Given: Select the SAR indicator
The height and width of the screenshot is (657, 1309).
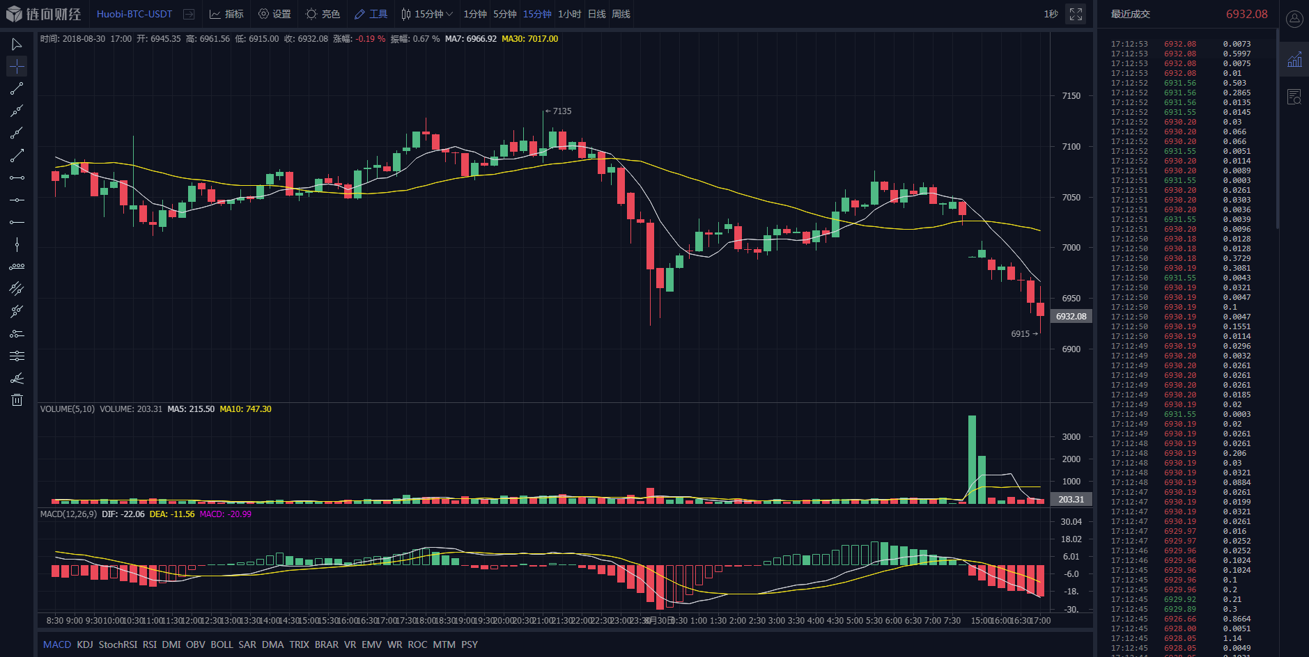Looking at the screenshot, I should pos(247,644).
